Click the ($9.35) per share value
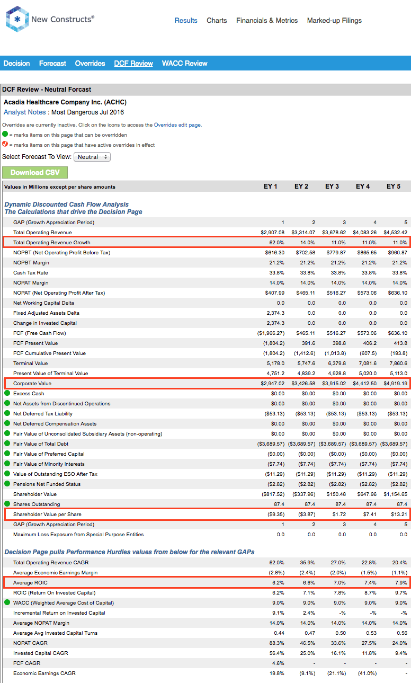 click(x=275, y=514)
